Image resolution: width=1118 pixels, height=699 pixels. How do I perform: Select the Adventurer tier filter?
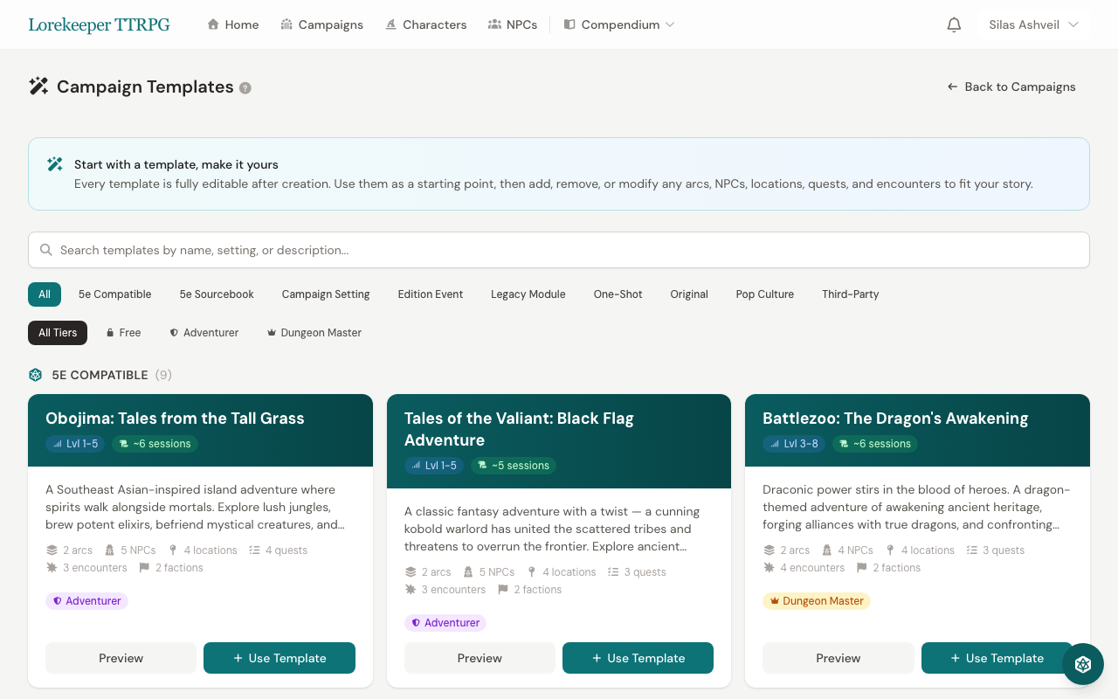(204, 333)
